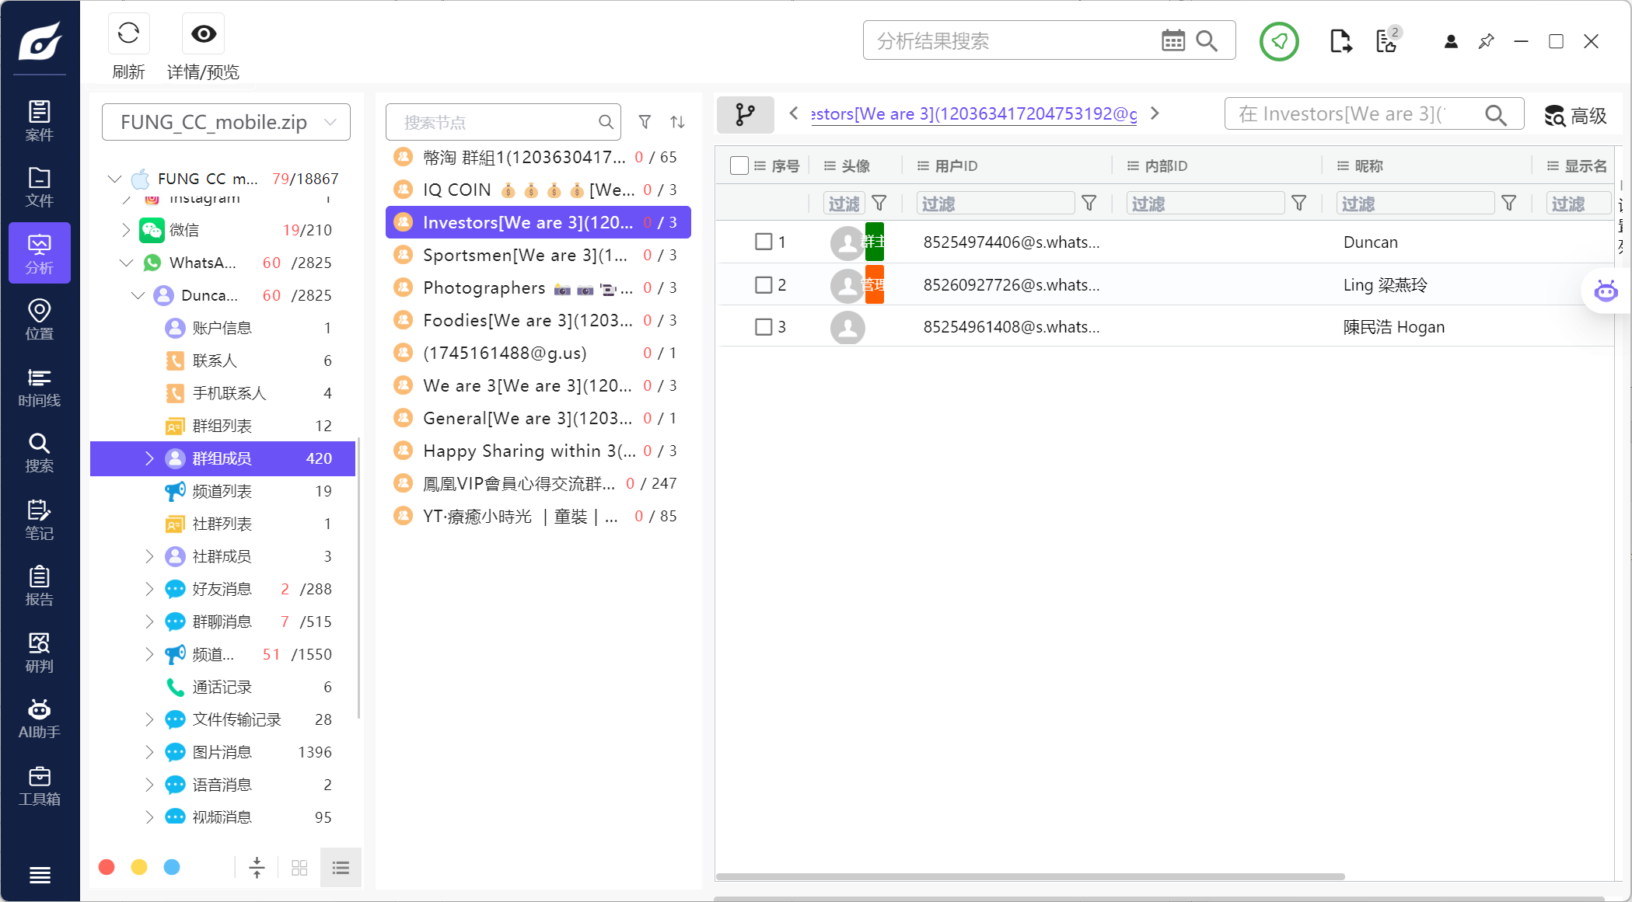Click the sort arrows icon beside node search
This screenshot has width=1632, height=902.
[677, 122]
